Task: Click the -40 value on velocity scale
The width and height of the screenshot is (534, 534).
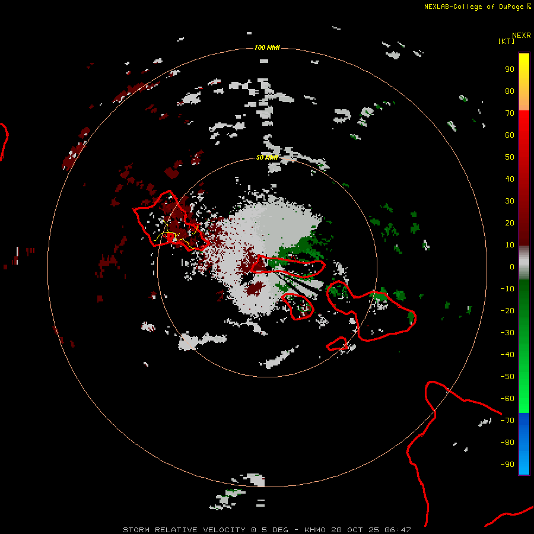Action: 507,355
